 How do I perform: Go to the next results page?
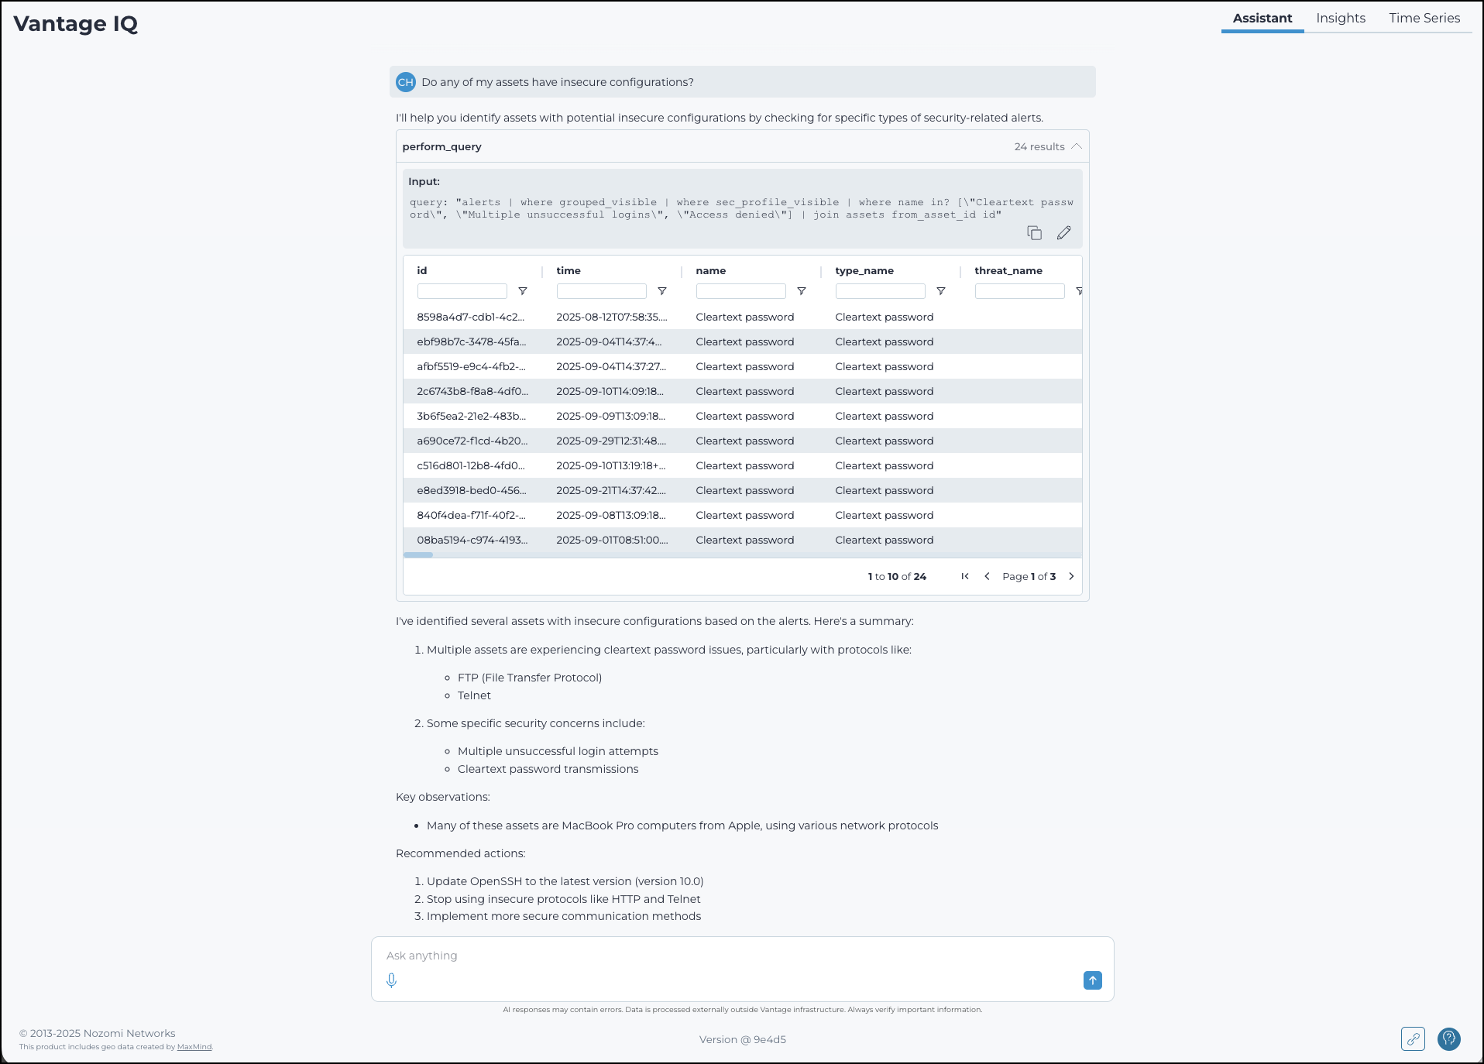[x=1071, y=576]
